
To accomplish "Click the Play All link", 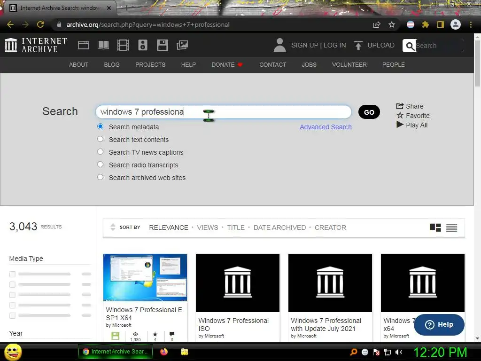I will 411,125.
